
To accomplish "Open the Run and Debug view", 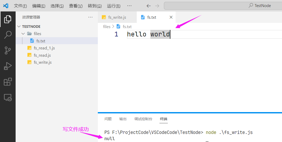I will pyautogui.click(x=8, y=66).
